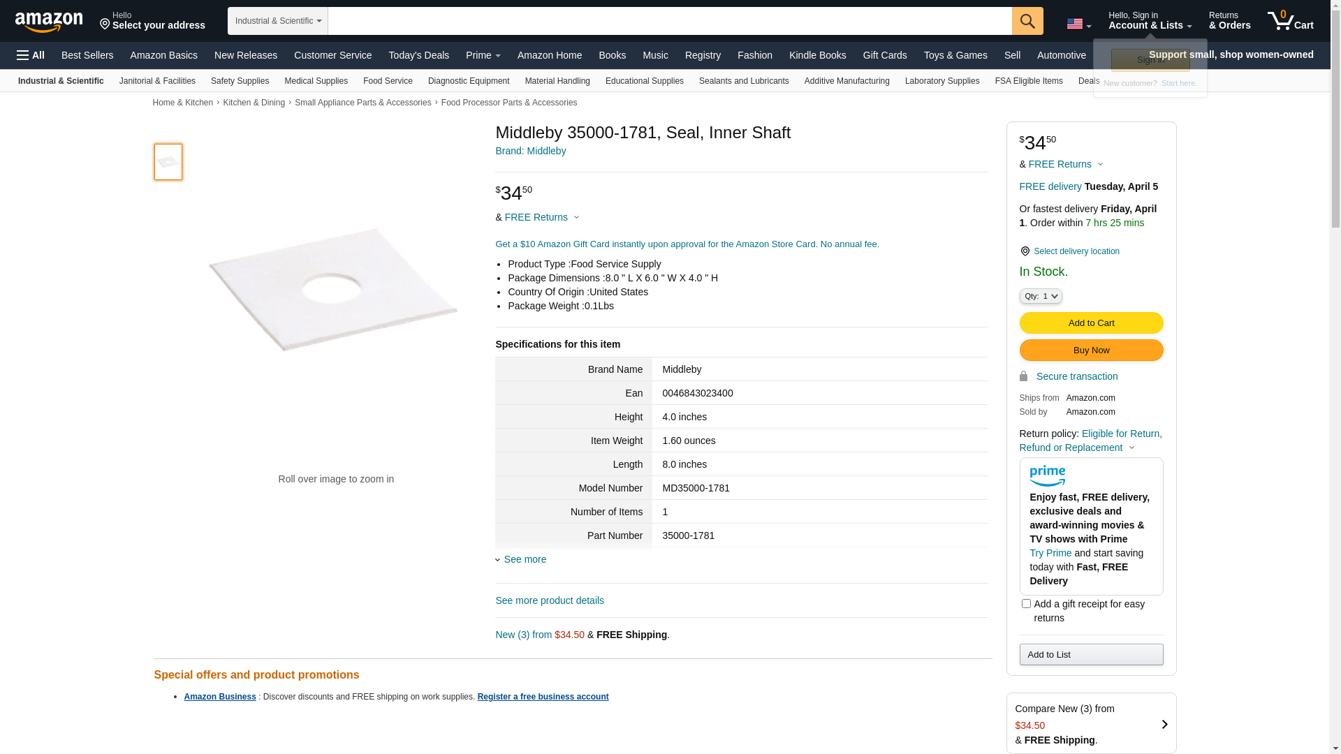Viewport: 1341px width, 754px height.
Task: Open the shopping cart icon
Action: pyautogui.click(x=1289, y=21)
